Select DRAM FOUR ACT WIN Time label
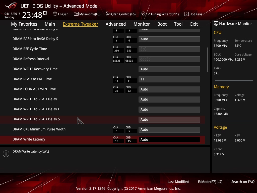257x193 pixels. [x=34, y=89]
